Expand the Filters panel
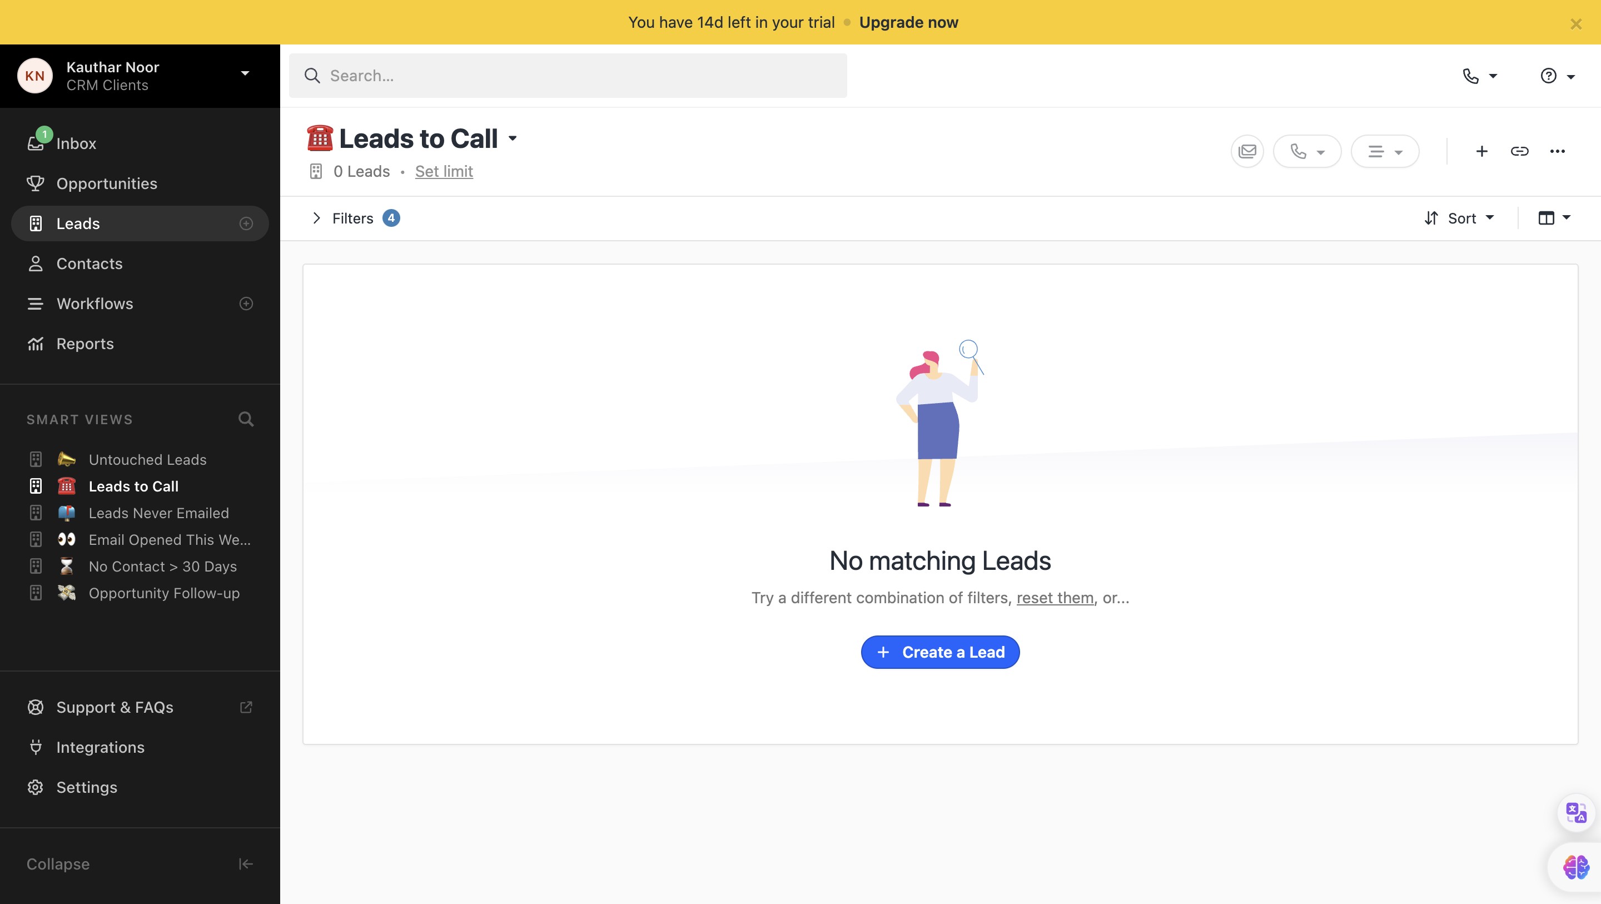This screenshot has width=1601, height=904. pyautogui.click(x=352, y=218)
